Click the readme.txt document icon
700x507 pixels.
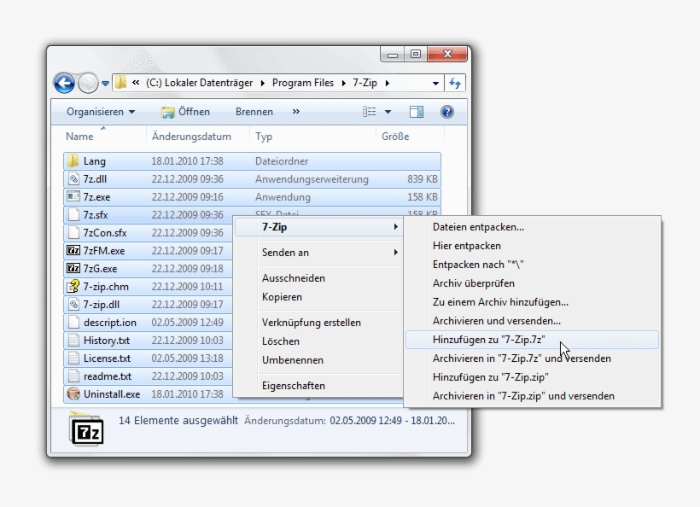(73, 376)
